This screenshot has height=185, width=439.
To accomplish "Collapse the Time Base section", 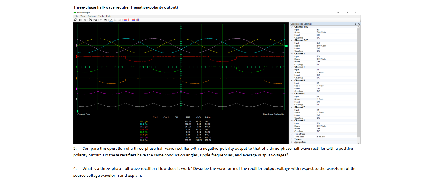I will [292, 134].
